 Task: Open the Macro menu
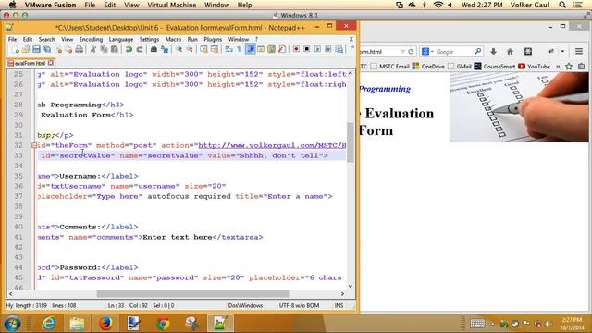173,39
